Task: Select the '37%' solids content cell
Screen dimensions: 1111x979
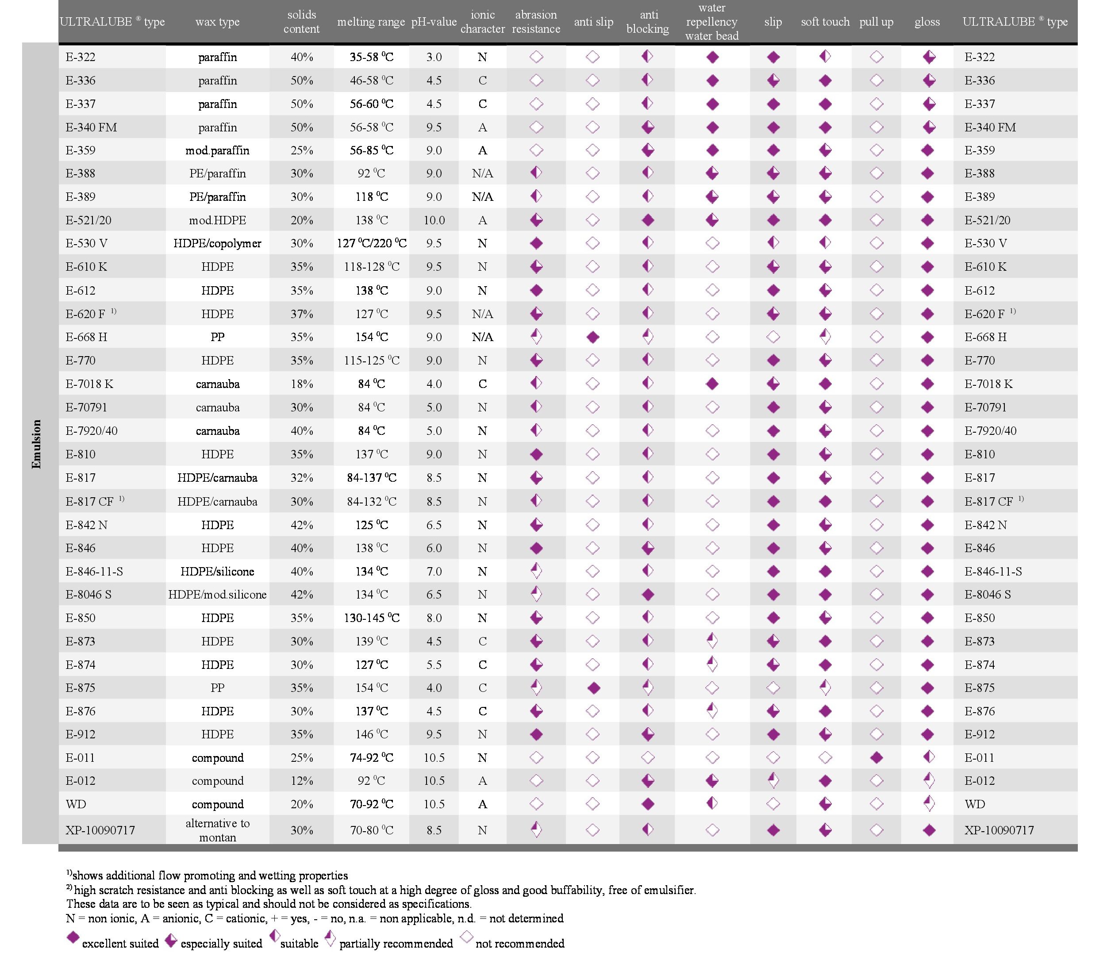Action: point(302,314)
